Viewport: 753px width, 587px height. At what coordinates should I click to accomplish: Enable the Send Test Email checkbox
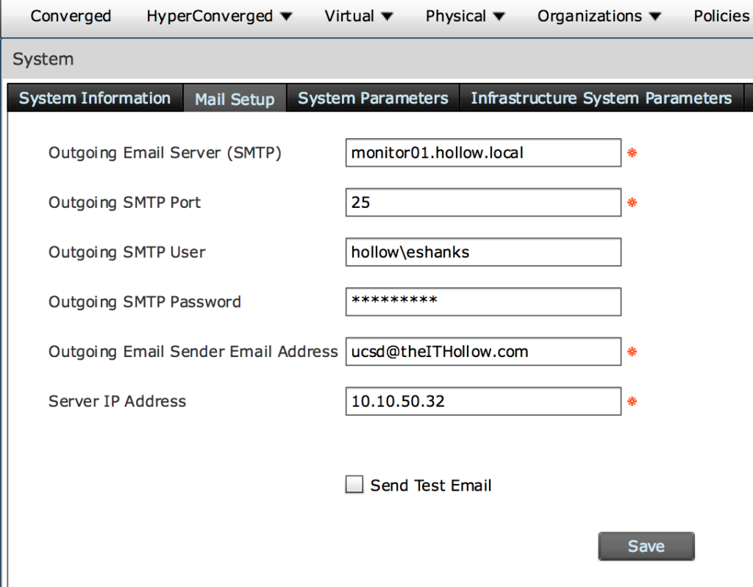pos(354,485)
